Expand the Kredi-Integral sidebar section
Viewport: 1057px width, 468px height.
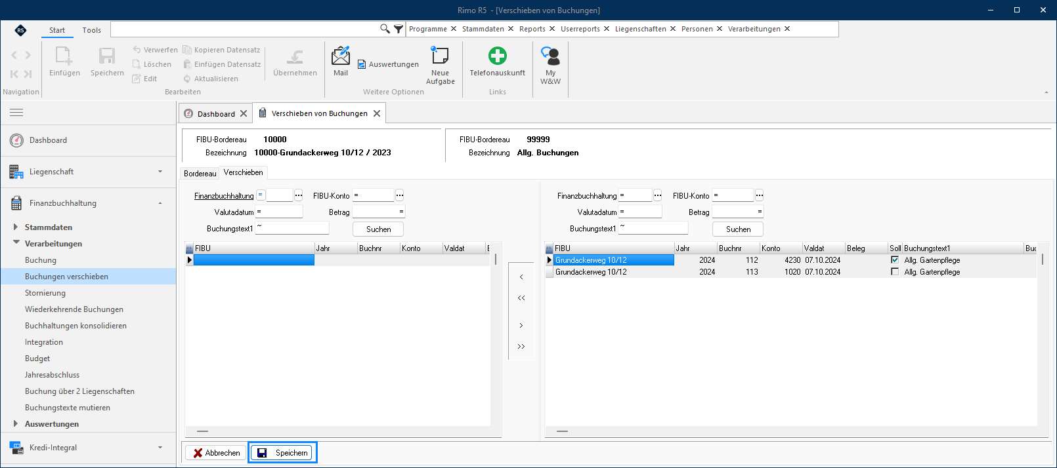[160, 448]
